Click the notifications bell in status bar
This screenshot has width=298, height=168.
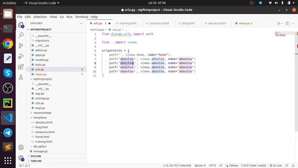coord(293,166)
